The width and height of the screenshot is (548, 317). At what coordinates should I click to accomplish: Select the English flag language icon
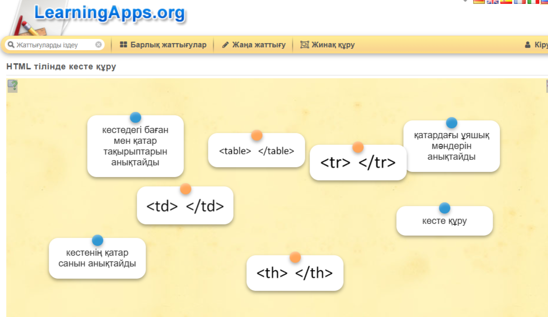(492, 1)
